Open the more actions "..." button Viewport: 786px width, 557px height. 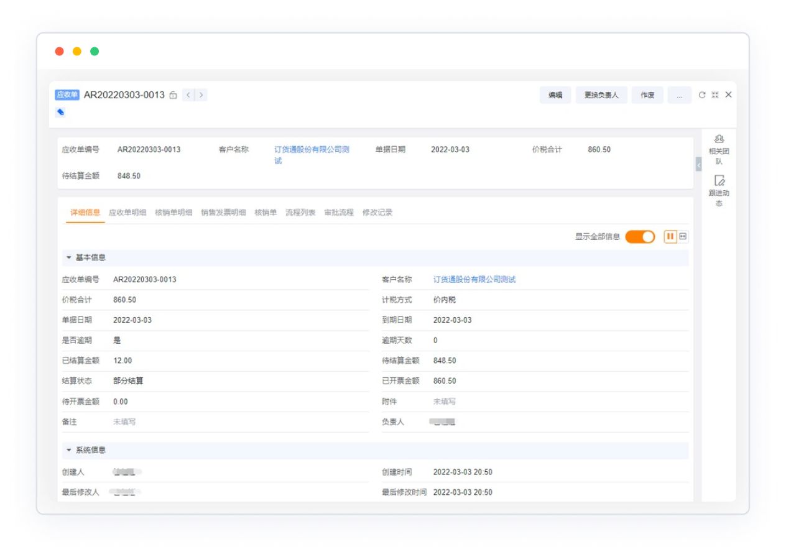coord(679,95)
